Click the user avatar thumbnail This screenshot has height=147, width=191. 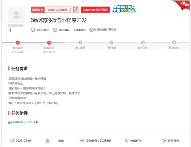[x=17, y=17]
